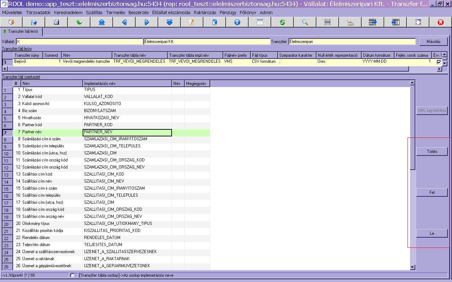452x282 pixels.
Task: Click the save (floppy disk) toolbar icon
Action: coord(56,22)
